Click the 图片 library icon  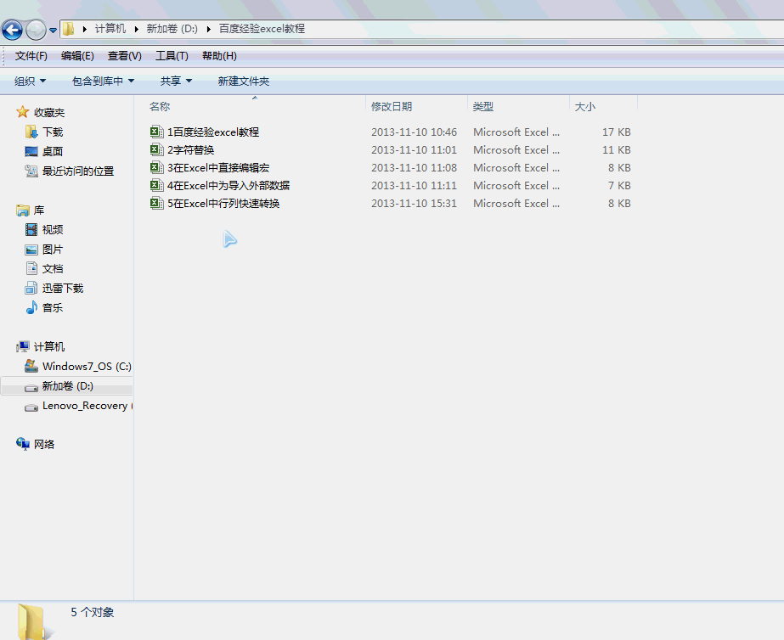coord(31,250)
